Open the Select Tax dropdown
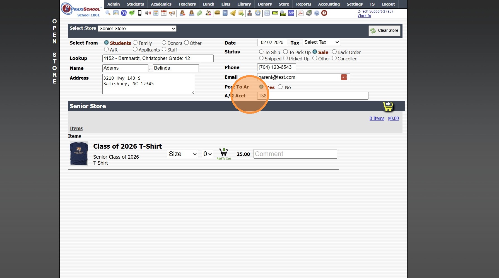The image size is (499, 278). click(x=321, y=42)
